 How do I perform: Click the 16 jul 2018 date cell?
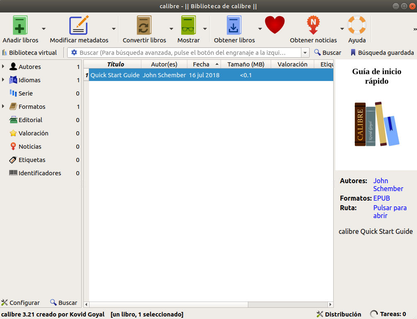204,75
